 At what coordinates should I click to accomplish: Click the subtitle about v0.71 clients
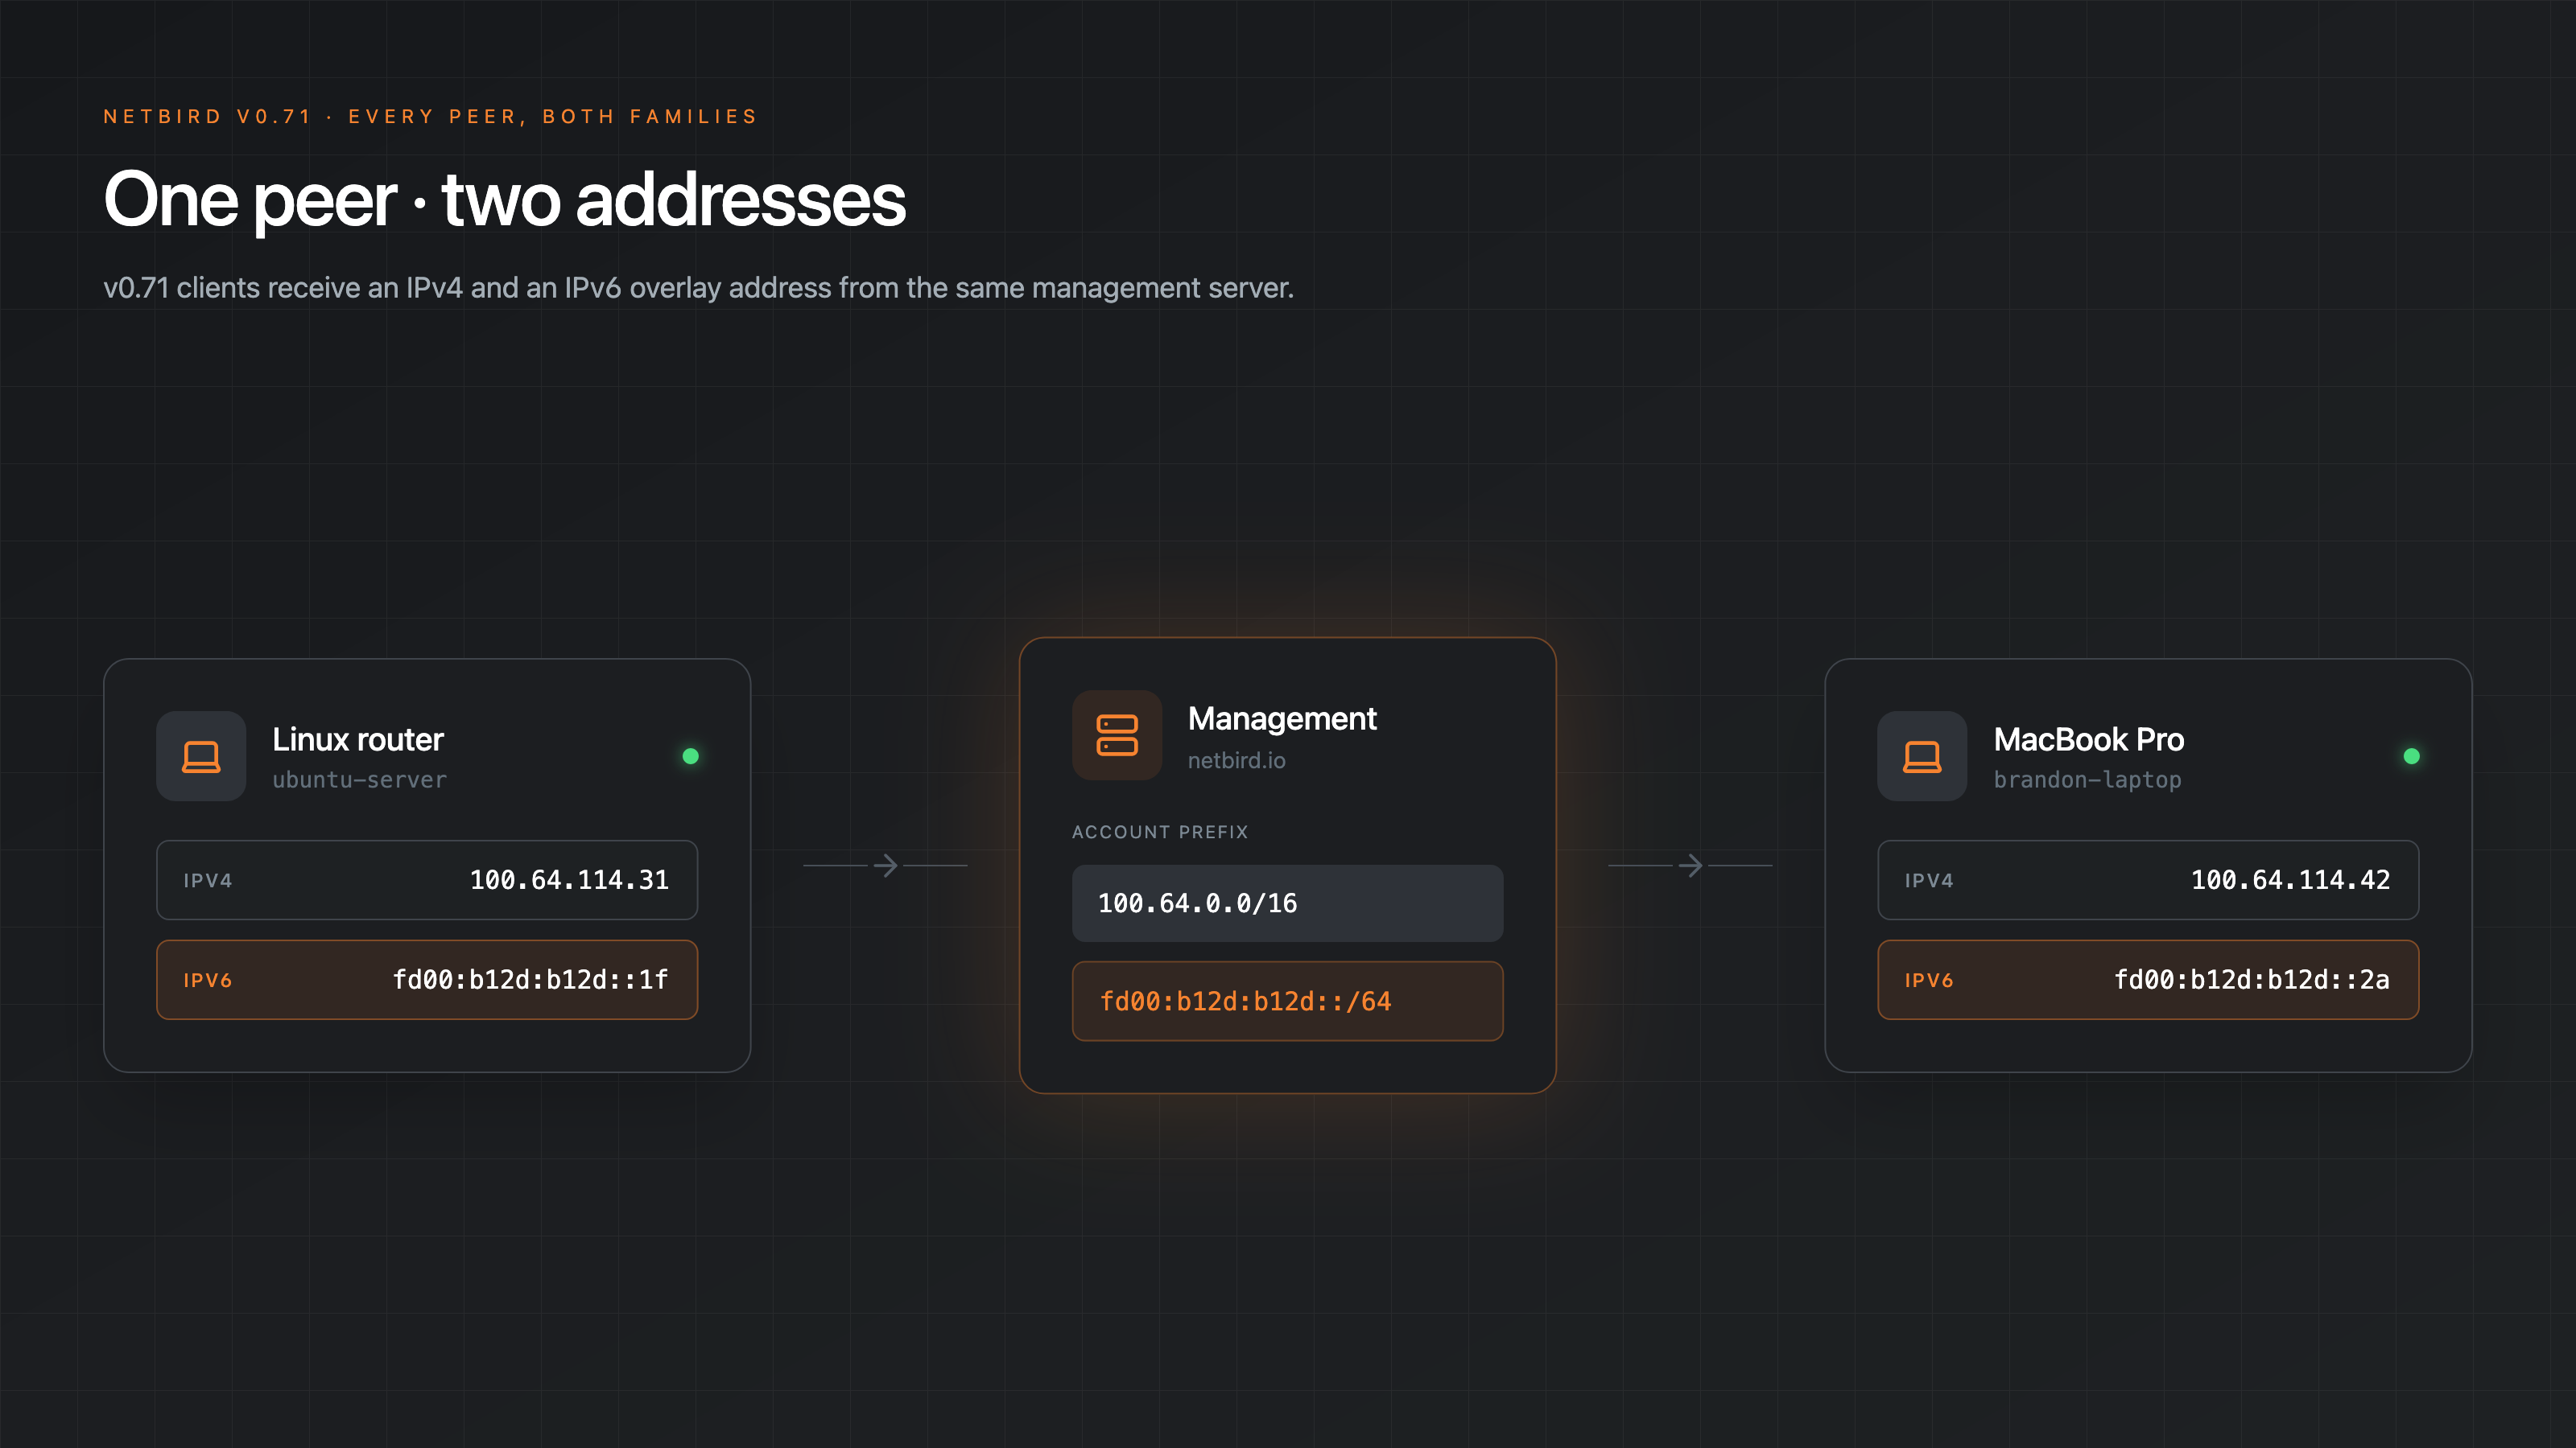(x=698, y=288)
